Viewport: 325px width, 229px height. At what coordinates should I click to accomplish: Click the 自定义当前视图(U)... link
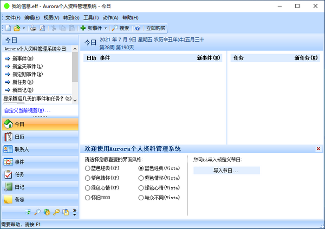click(x=27, y=110)
